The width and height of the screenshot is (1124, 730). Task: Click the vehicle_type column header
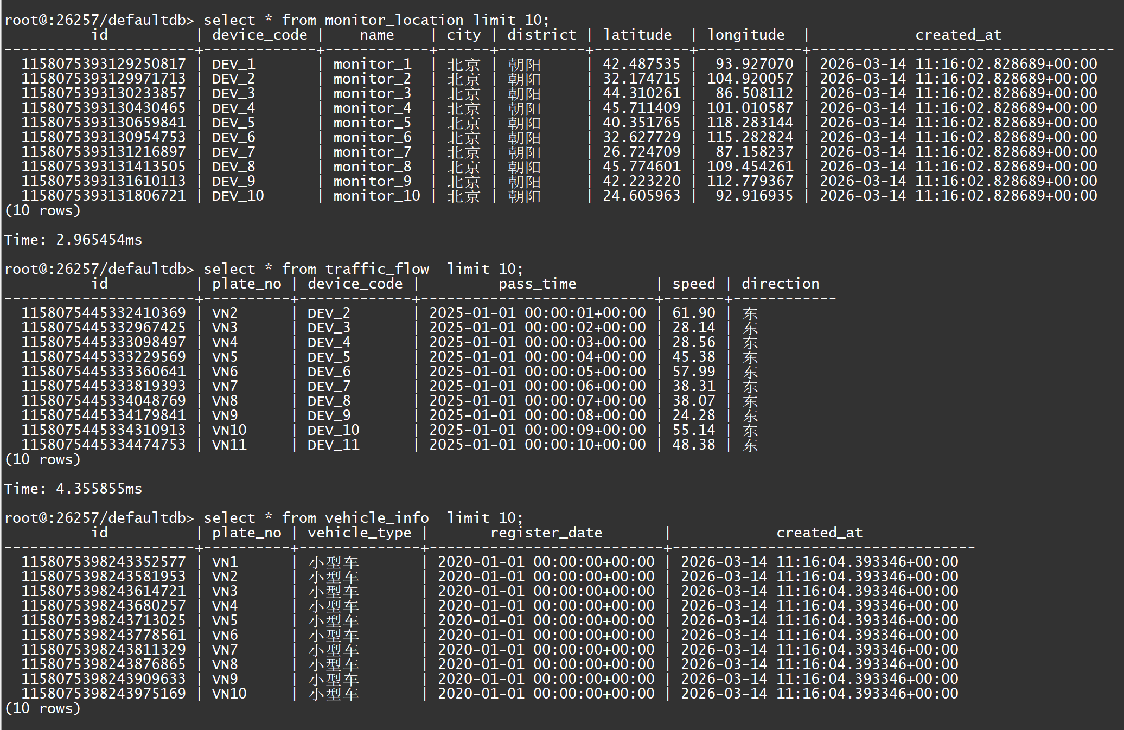pyautogui.click(x=359, y=533)
